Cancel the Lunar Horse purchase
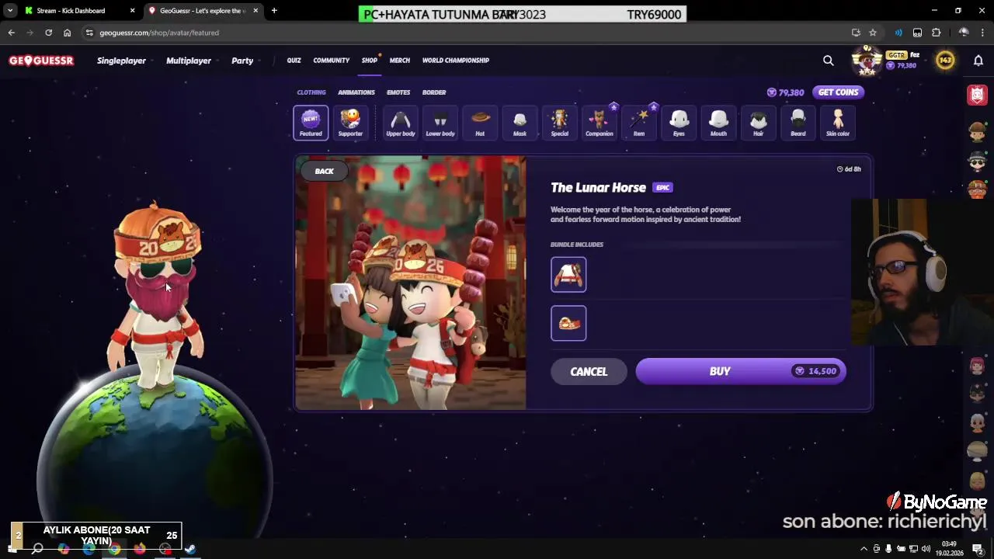The image size is (994, 559). (589, 372)
